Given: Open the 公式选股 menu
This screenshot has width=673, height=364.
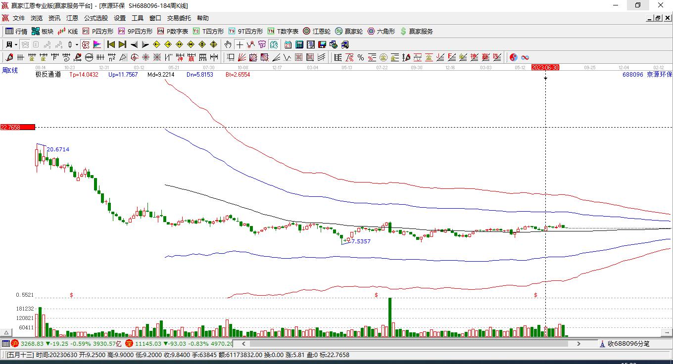Looking at the screenshot, I should (96, 18).
